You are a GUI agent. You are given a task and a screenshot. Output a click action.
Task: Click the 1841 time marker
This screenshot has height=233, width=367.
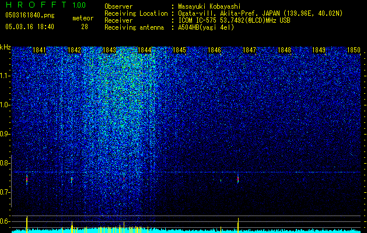tap(39, 50)
